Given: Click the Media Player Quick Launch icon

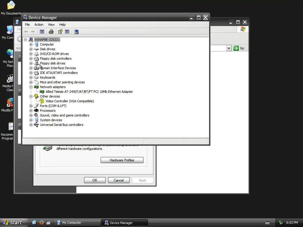Looking at the screenshot, I should point(48,222).
